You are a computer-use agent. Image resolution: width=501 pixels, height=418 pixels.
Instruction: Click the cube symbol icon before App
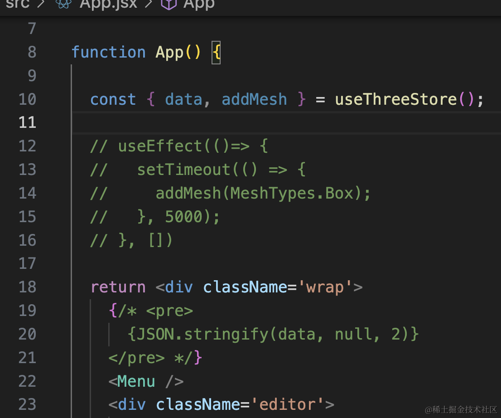169,4
